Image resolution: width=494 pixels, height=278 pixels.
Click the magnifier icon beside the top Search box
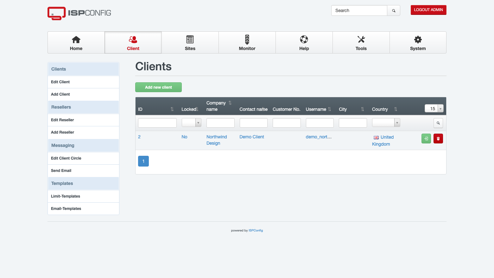[x=394, y=10]
